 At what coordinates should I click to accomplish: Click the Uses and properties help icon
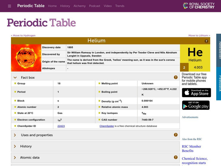tap(176, 135)
